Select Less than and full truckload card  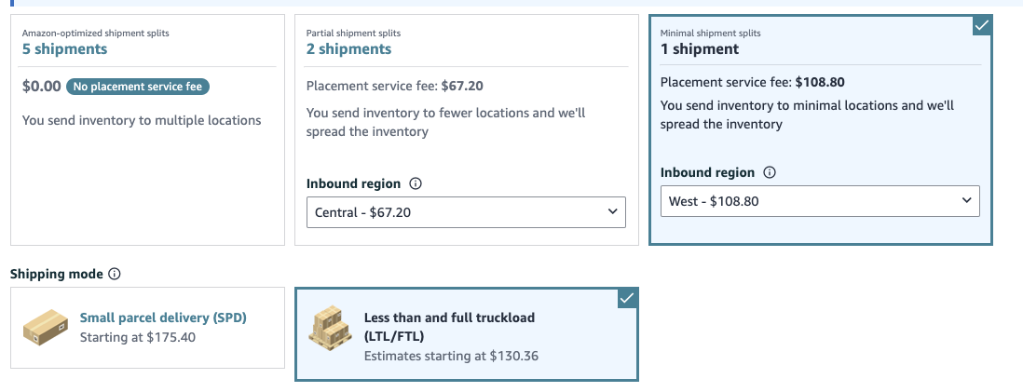467,334
